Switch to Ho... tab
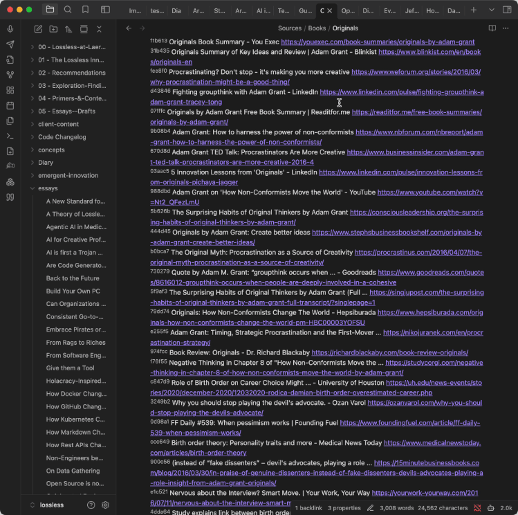Viewport: 518px width, 515px height. pyautogui.click(x=432, y=10)
